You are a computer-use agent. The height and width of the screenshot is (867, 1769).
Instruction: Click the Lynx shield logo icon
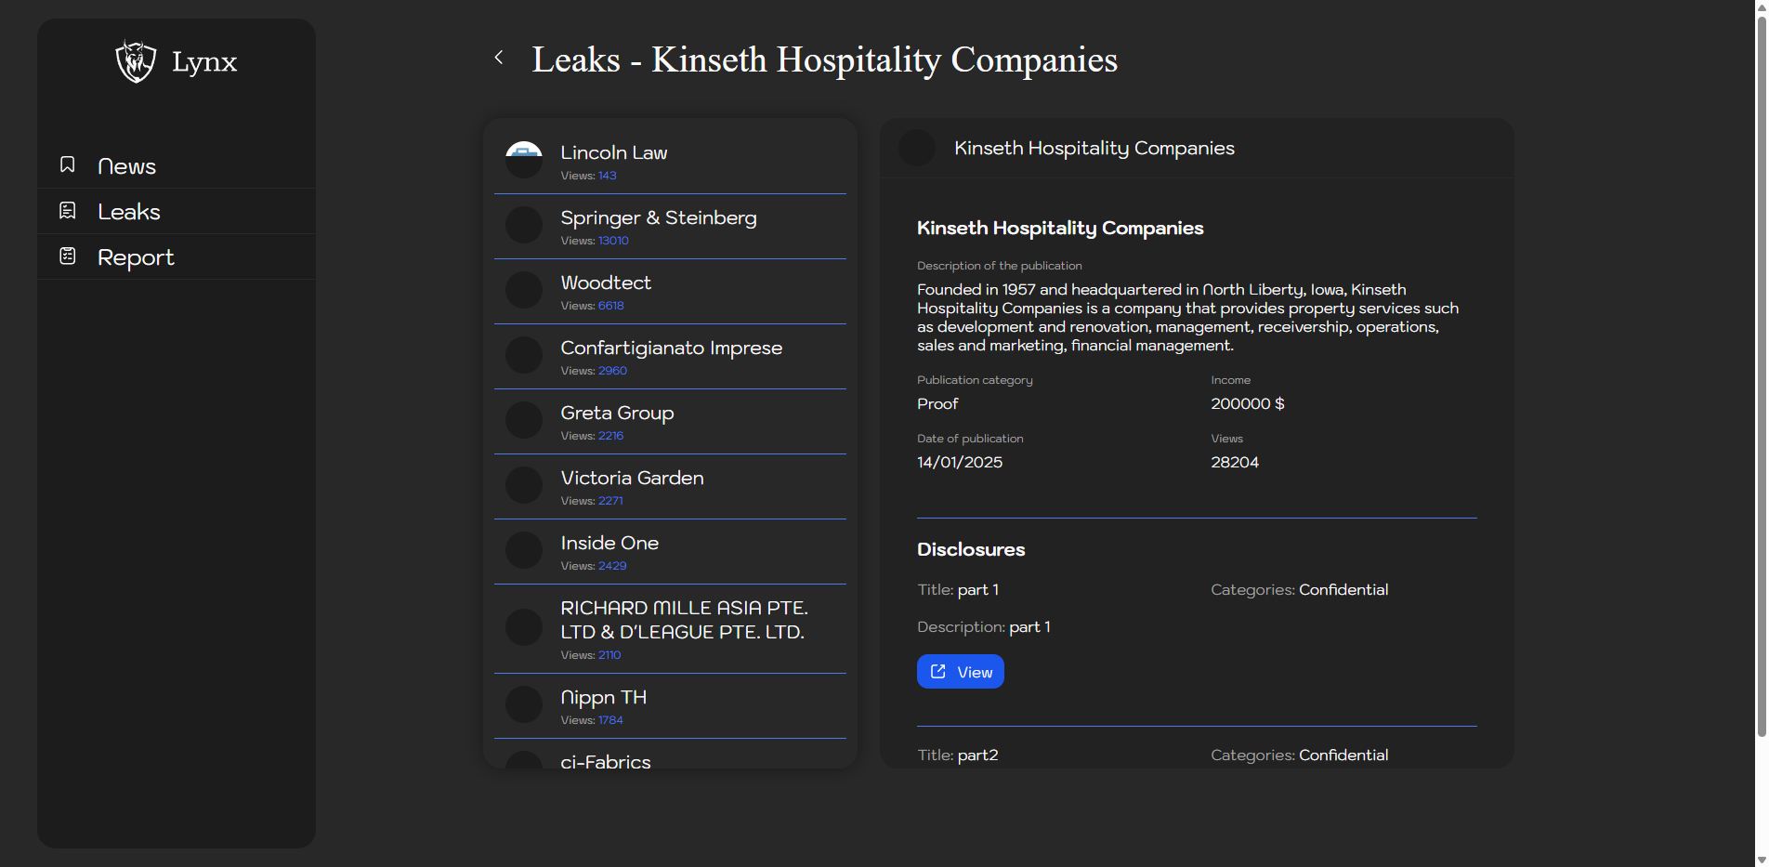coord(136,61)
